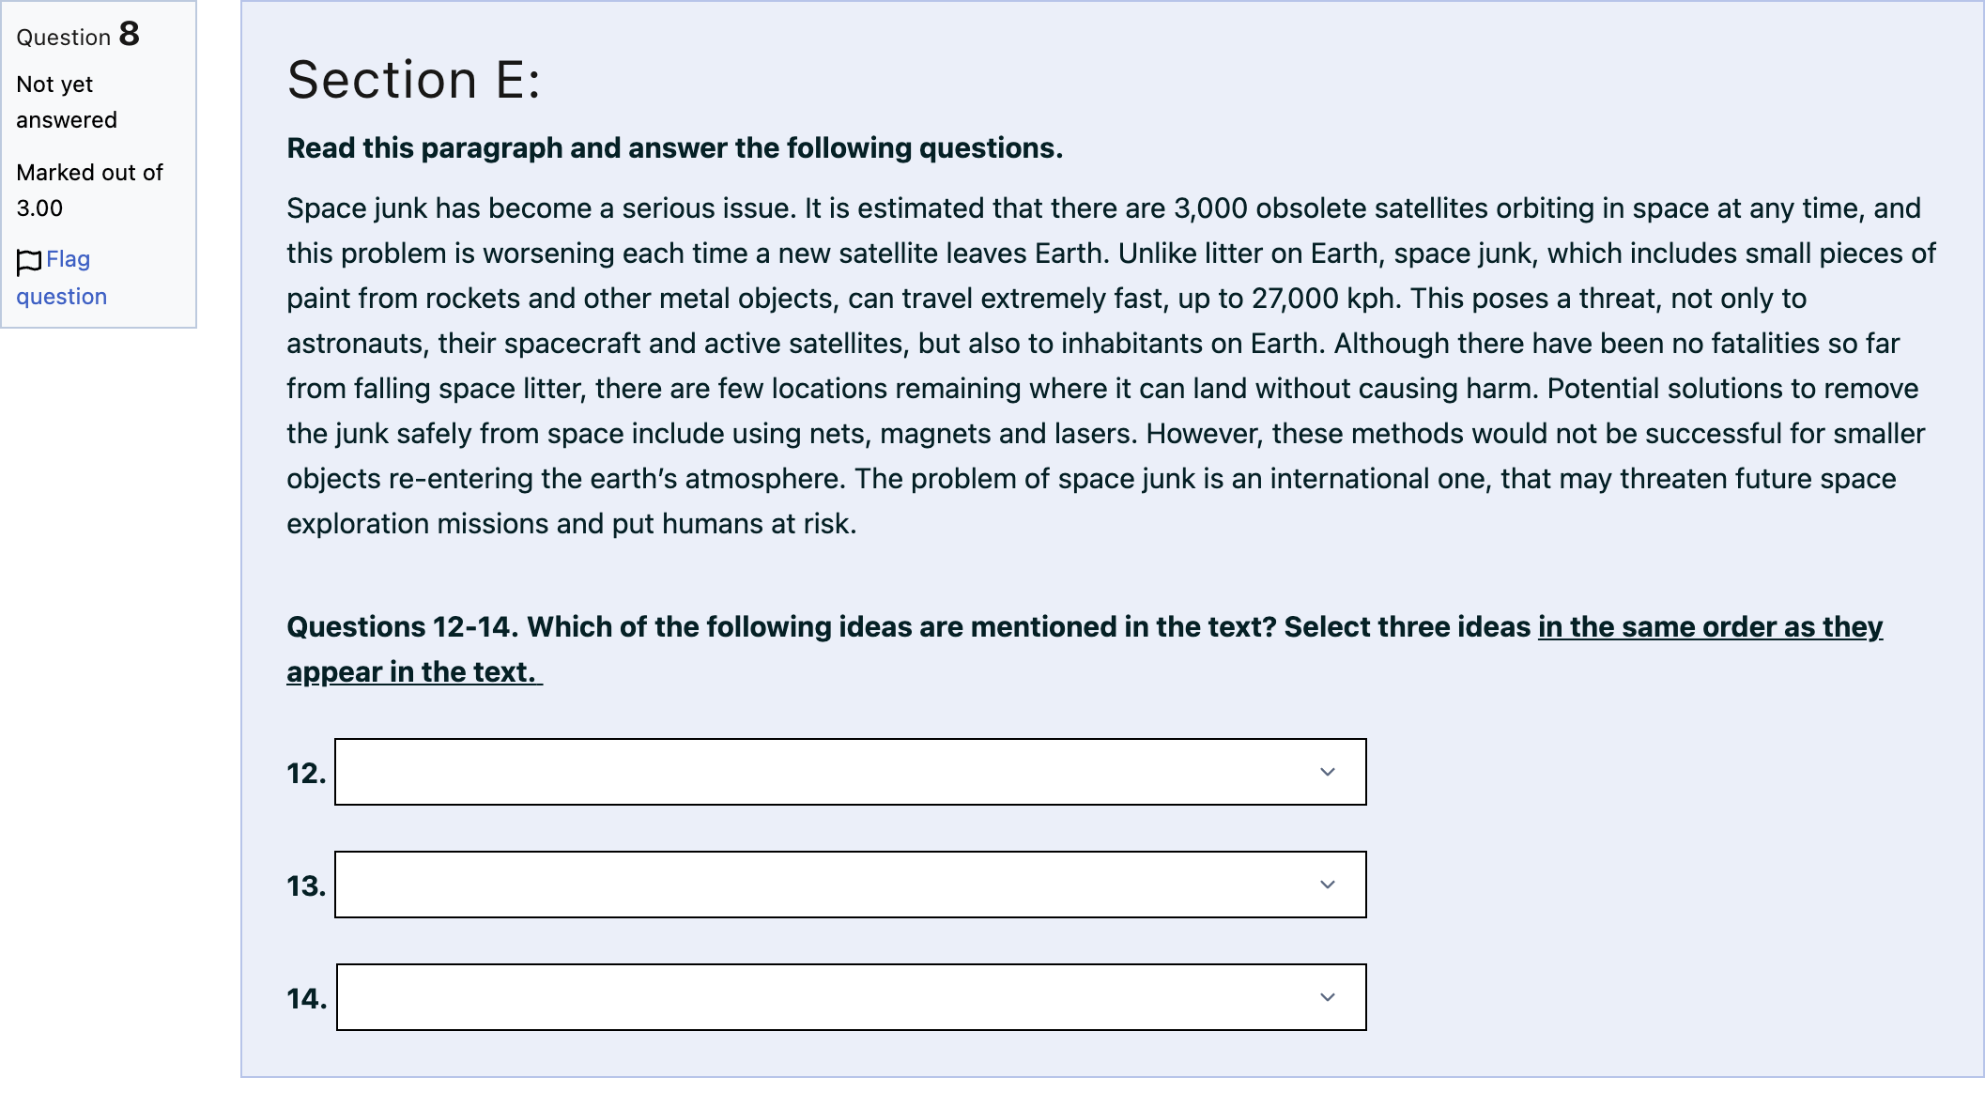Click inside the space junk paragraph text
This screenshot has width=1985, height=1108.
[x=1111, y=365]
